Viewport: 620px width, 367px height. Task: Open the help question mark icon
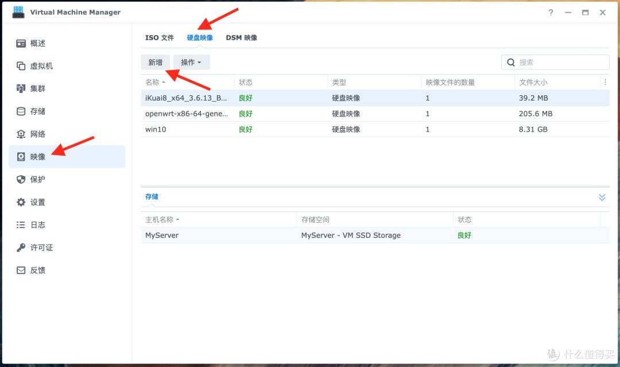pos(550,12)
